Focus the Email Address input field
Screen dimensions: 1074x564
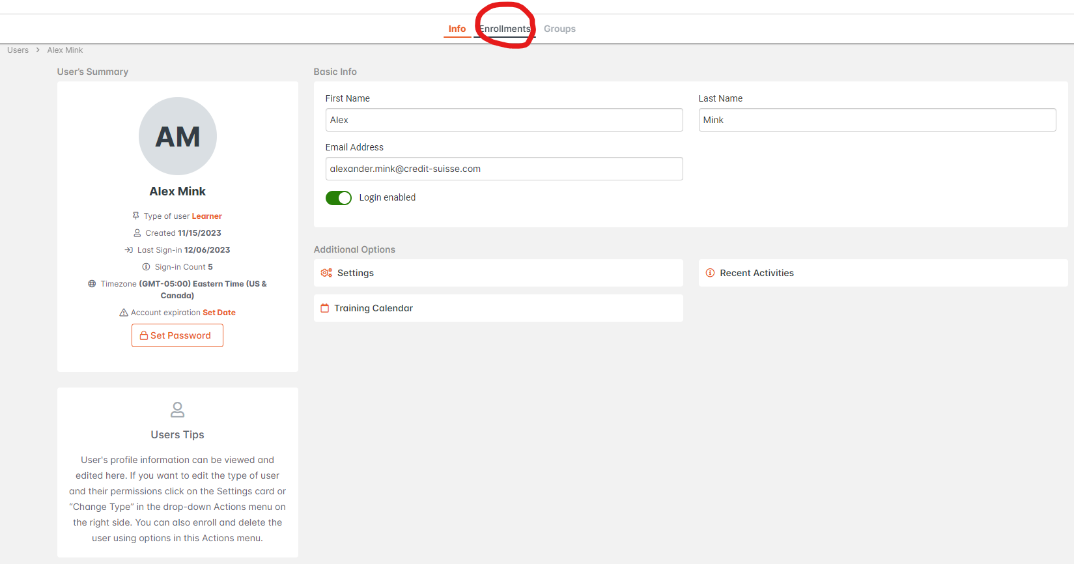click(x=503, y=169)
